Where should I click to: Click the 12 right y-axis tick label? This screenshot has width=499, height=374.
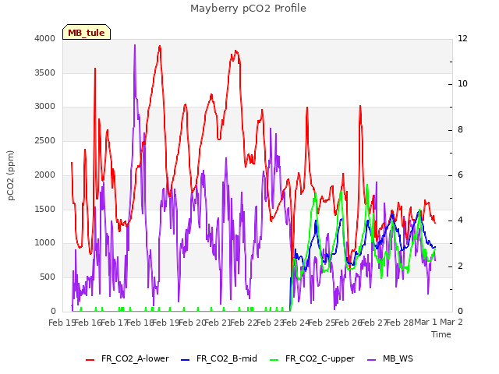(462, 38)
